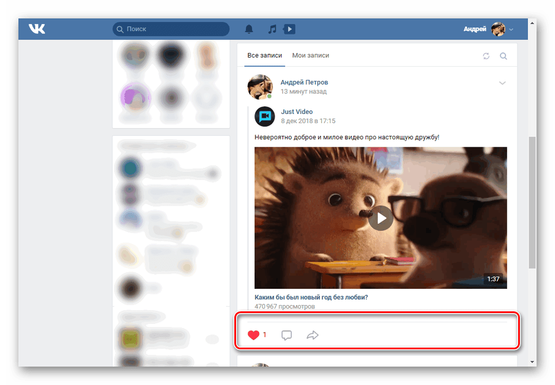Viewport: 555px width, 385px height.
Task: Click the 1:37 video duration badge
Action: (x=493, y=279)
